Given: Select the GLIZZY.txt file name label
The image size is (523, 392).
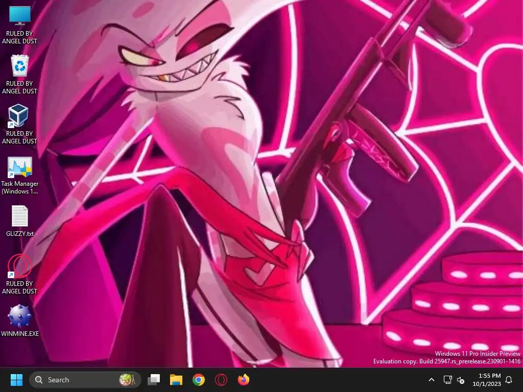Looking at the screenshot, I should tap(20, 234).
